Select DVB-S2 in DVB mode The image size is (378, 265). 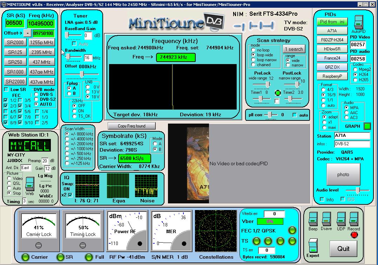36,99
